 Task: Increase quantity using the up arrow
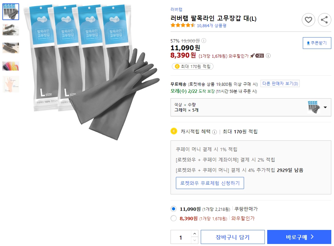click(x=194, y=234)
